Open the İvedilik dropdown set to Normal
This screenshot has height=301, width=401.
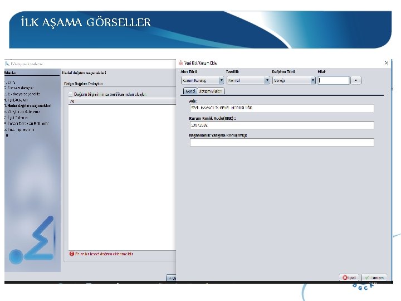pos(248,80)
